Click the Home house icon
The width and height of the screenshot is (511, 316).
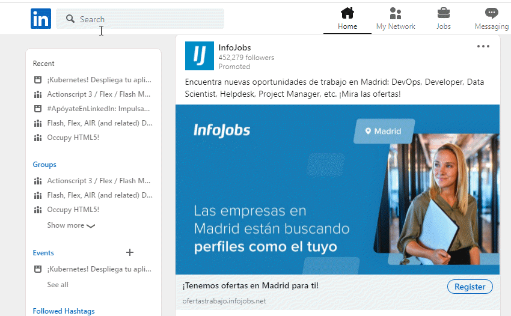point(347,13)
